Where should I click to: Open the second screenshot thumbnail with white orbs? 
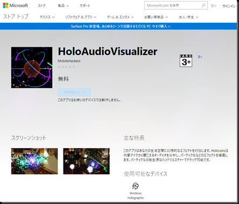(86, 161)
